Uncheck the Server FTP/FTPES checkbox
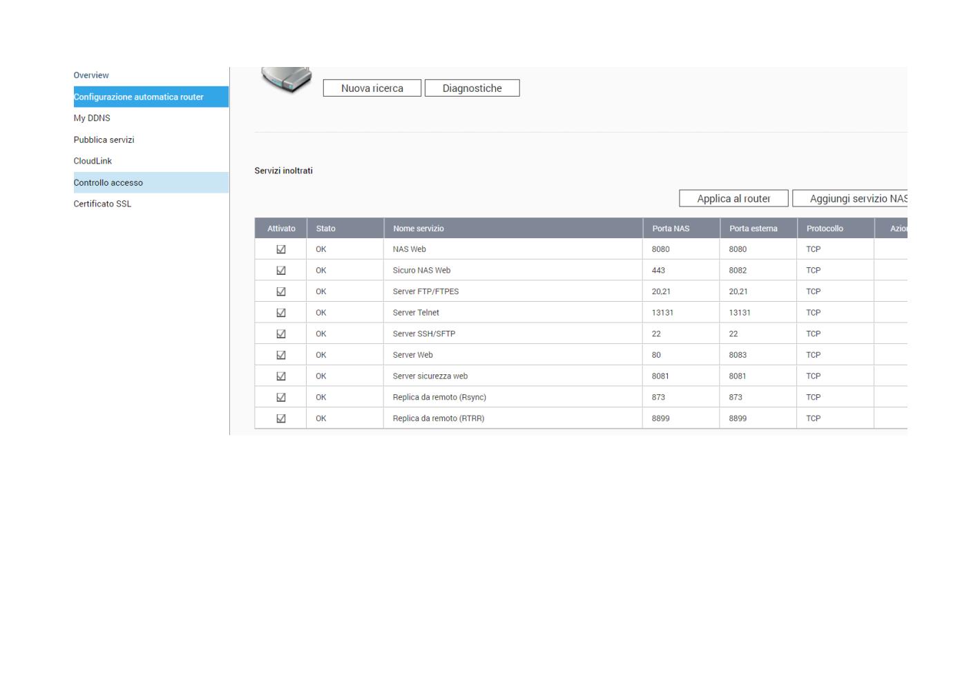Screen dimensions: 969x685 point(281,291)
